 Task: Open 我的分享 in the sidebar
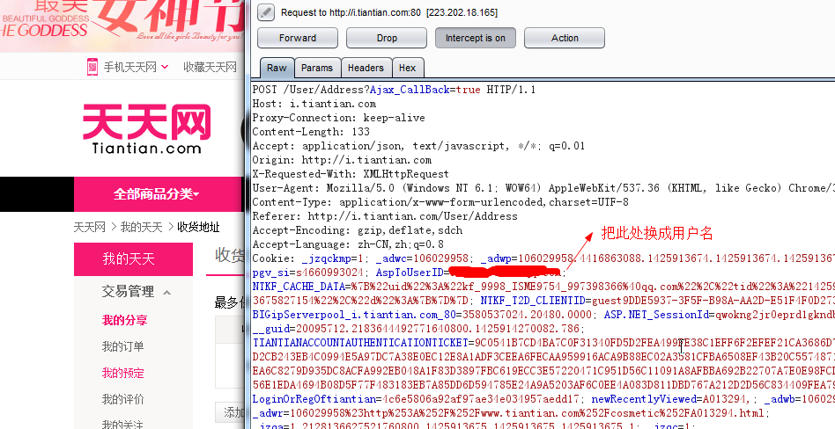tap(124, 320)
